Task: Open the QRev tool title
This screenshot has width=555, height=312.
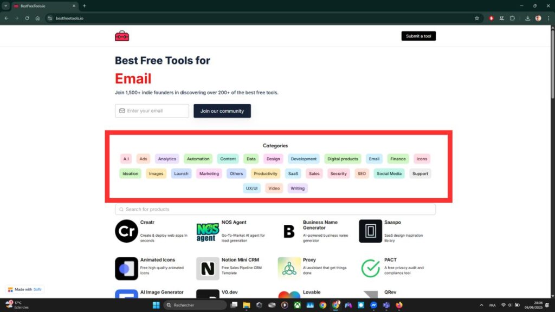Action: (x=390, y=292)
